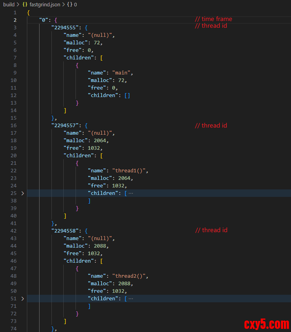The image size is (291, 332).
Task: Open the fastgrind.json breadcrumb
Action: [x=45, y=4]
